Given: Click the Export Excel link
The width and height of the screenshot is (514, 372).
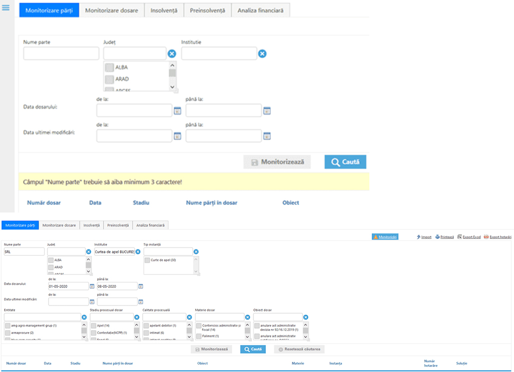Looking at the screenshot, I should tap(468, 237).
